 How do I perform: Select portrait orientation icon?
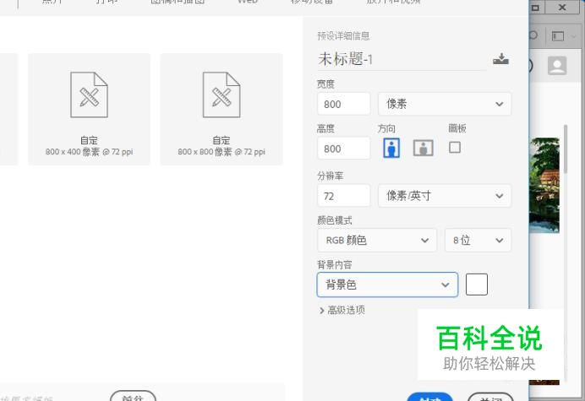pyautogui.click(x=391, y=148)
